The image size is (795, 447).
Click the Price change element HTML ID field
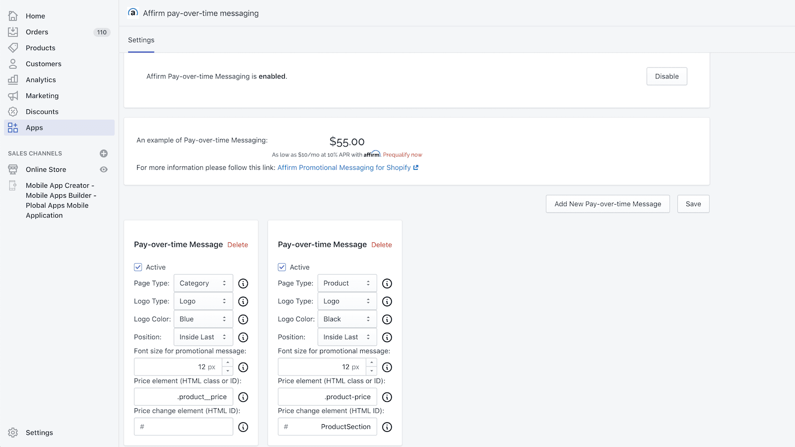pyautogui.click(x=183, y=426)
